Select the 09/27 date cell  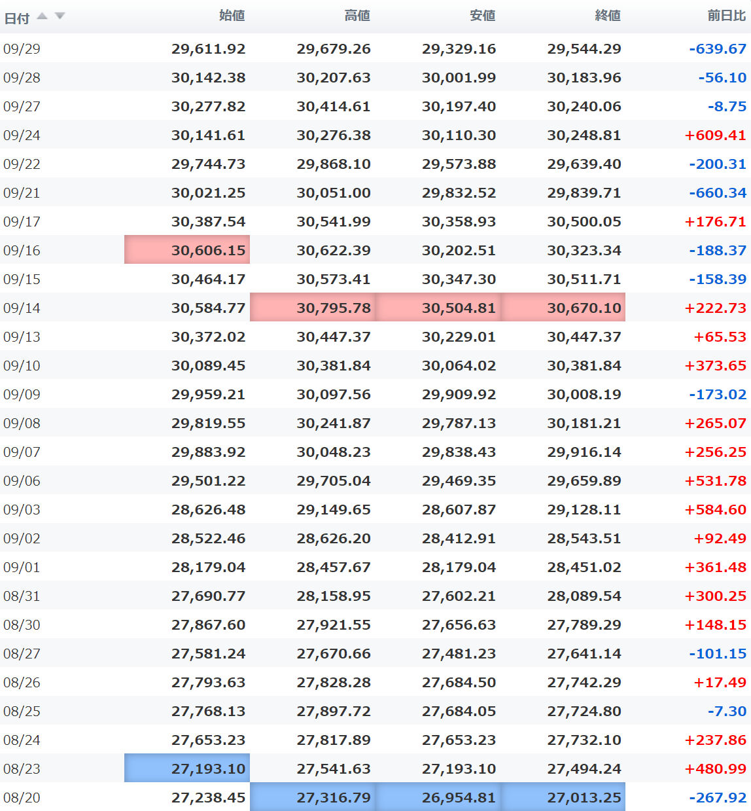22,106
